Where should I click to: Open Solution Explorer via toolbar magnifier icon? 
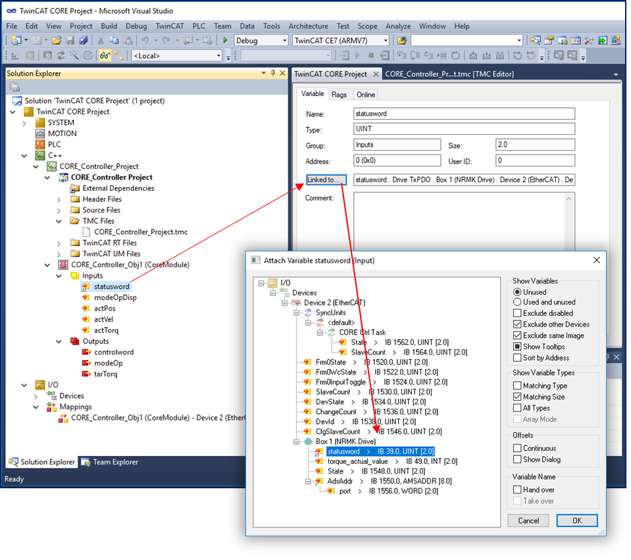pos(535,40)
